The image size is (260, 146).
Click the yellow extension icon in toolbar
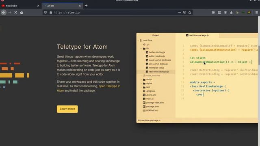[x=249, y=13]
